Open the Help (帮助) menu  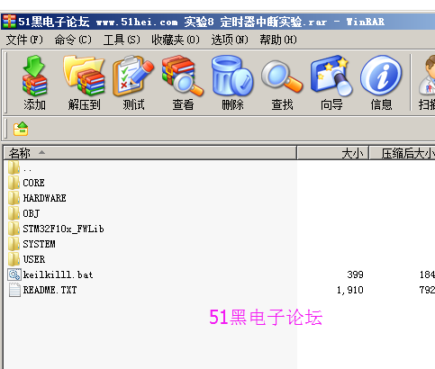coord(278,40)
